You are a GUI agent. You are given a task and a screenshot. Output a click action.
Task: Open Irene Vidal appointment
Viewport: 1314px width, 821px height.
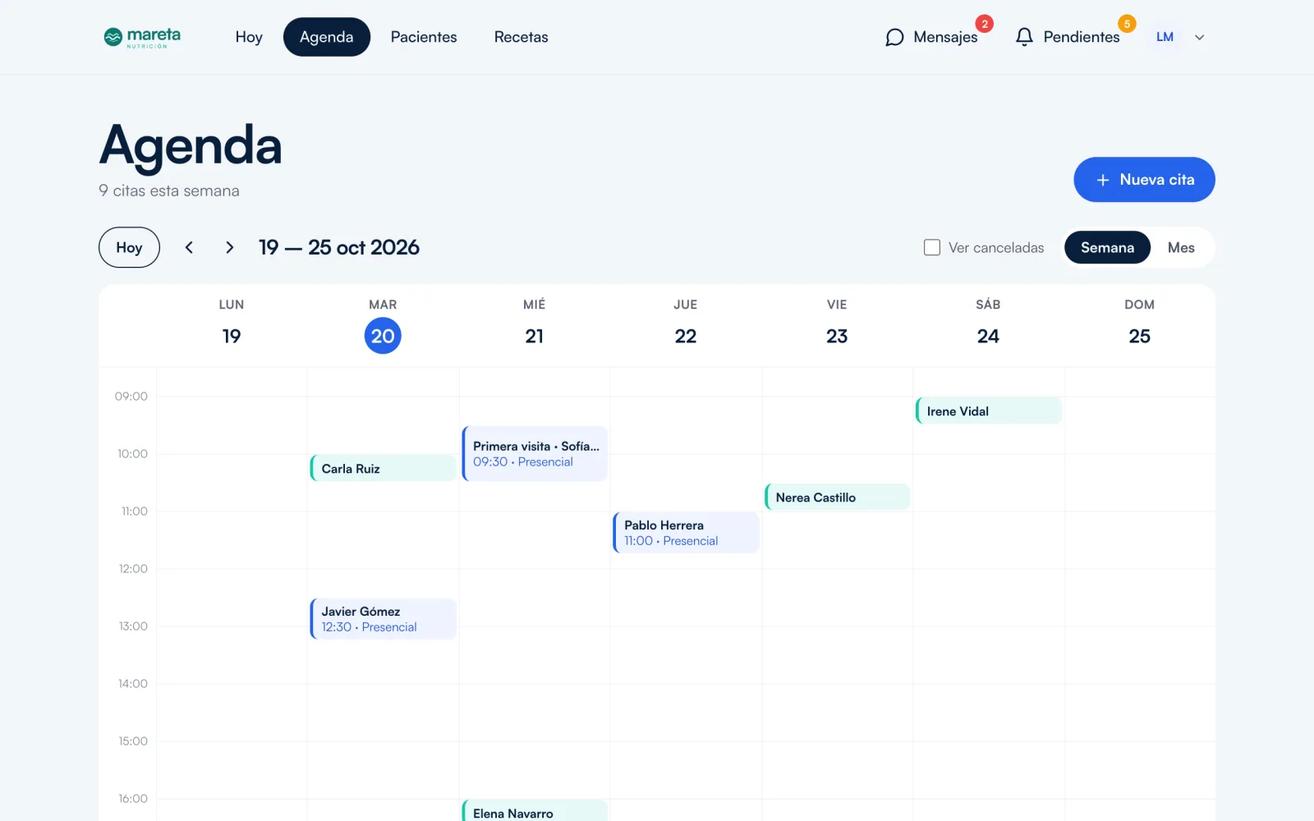click(x=989, y=410)
